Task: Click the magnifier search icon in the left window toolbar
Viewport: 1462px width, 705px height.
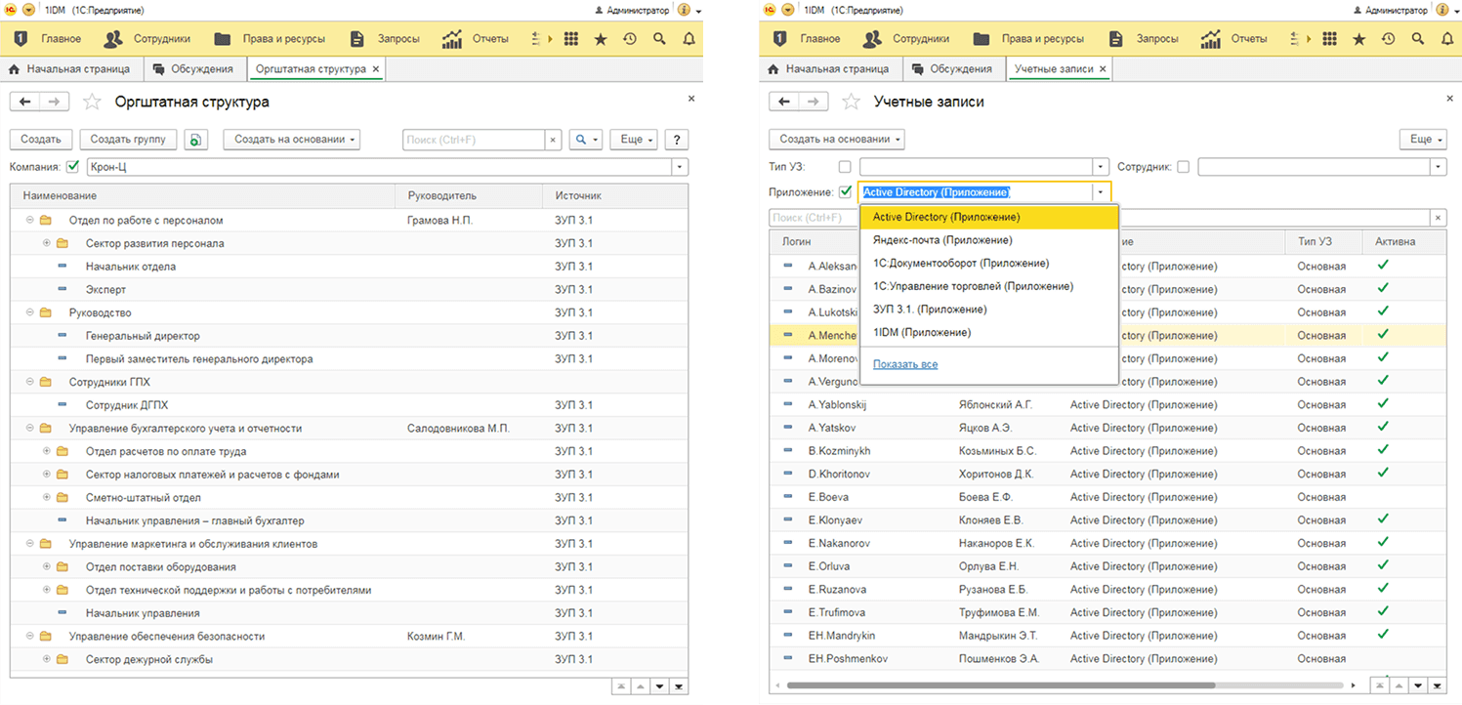Action: 659,39
